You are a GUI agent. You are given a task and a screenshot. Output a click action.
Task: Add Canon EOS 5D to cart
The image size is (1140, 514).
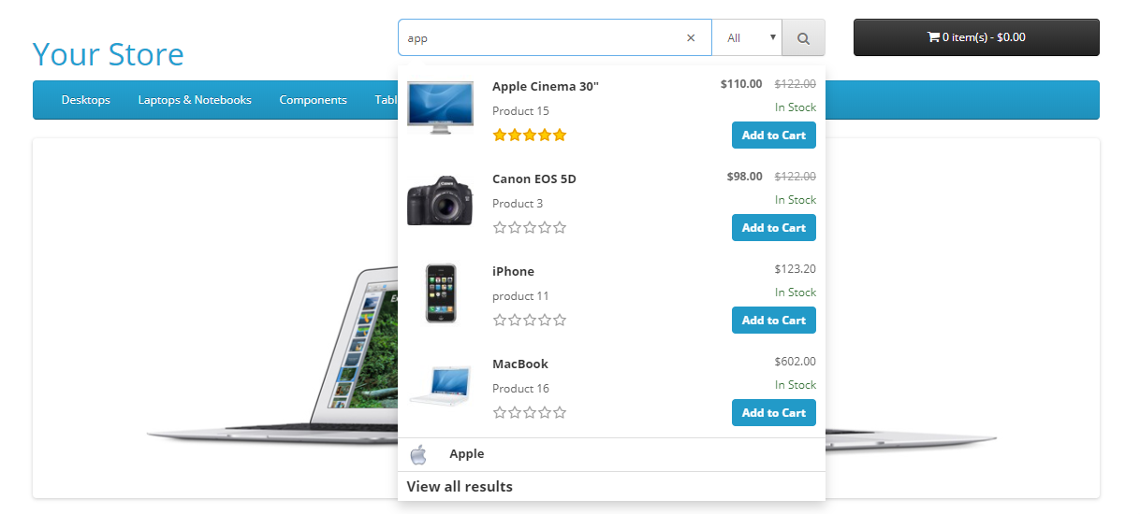pyautogui.click(x=773, y=228)
